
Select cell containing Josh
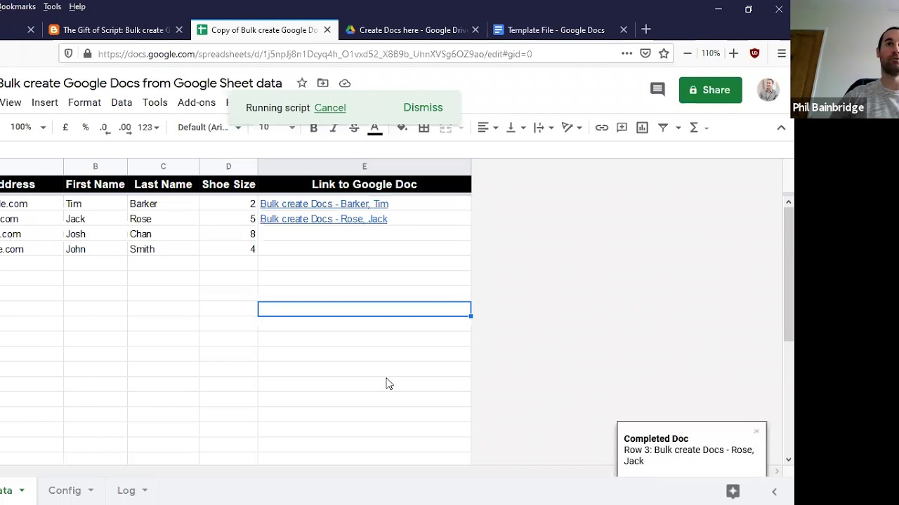click(x=96, y=234)
